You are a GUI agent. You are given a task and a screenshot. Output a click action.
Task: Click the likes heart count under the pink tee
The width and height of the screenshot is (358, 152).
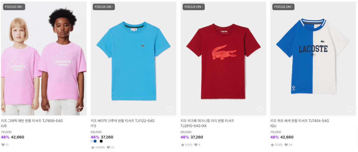(x=3, y=145)
